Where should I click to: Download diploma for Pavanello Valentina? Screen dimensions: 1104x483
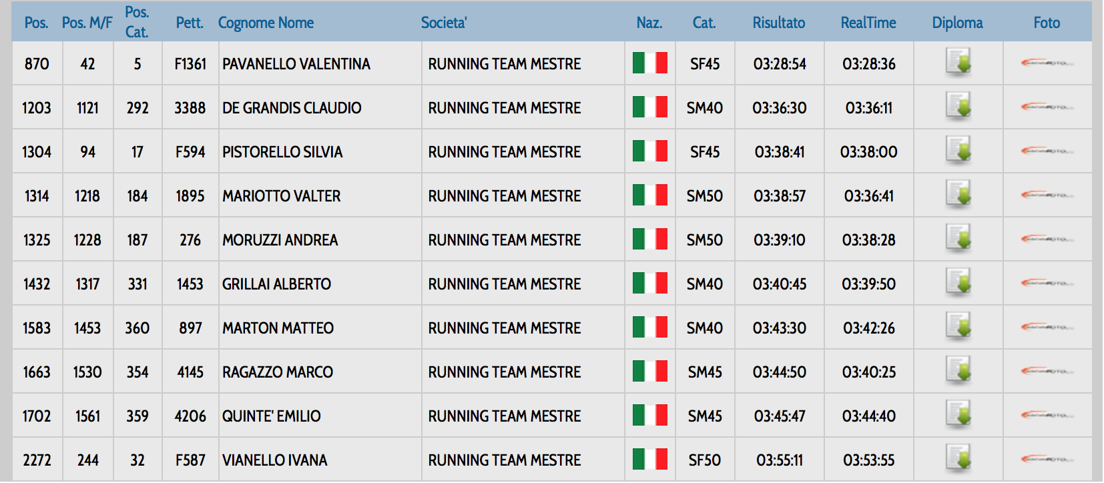[x=958, y=63]
